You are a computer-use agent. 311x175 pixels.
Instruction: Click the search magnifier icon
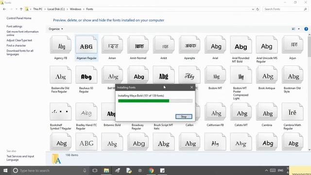[305, 9]
